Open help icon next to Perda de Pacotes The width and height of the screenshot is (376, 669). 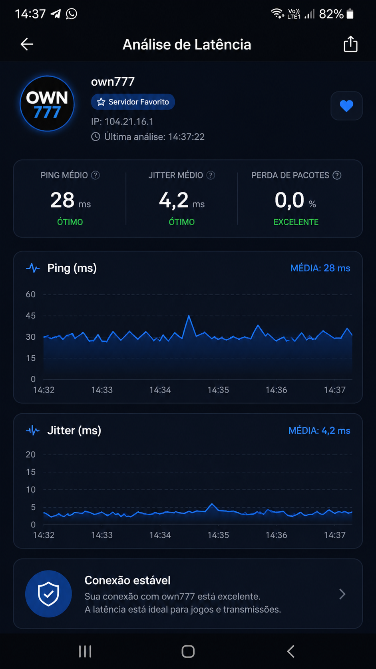[337, 175]
